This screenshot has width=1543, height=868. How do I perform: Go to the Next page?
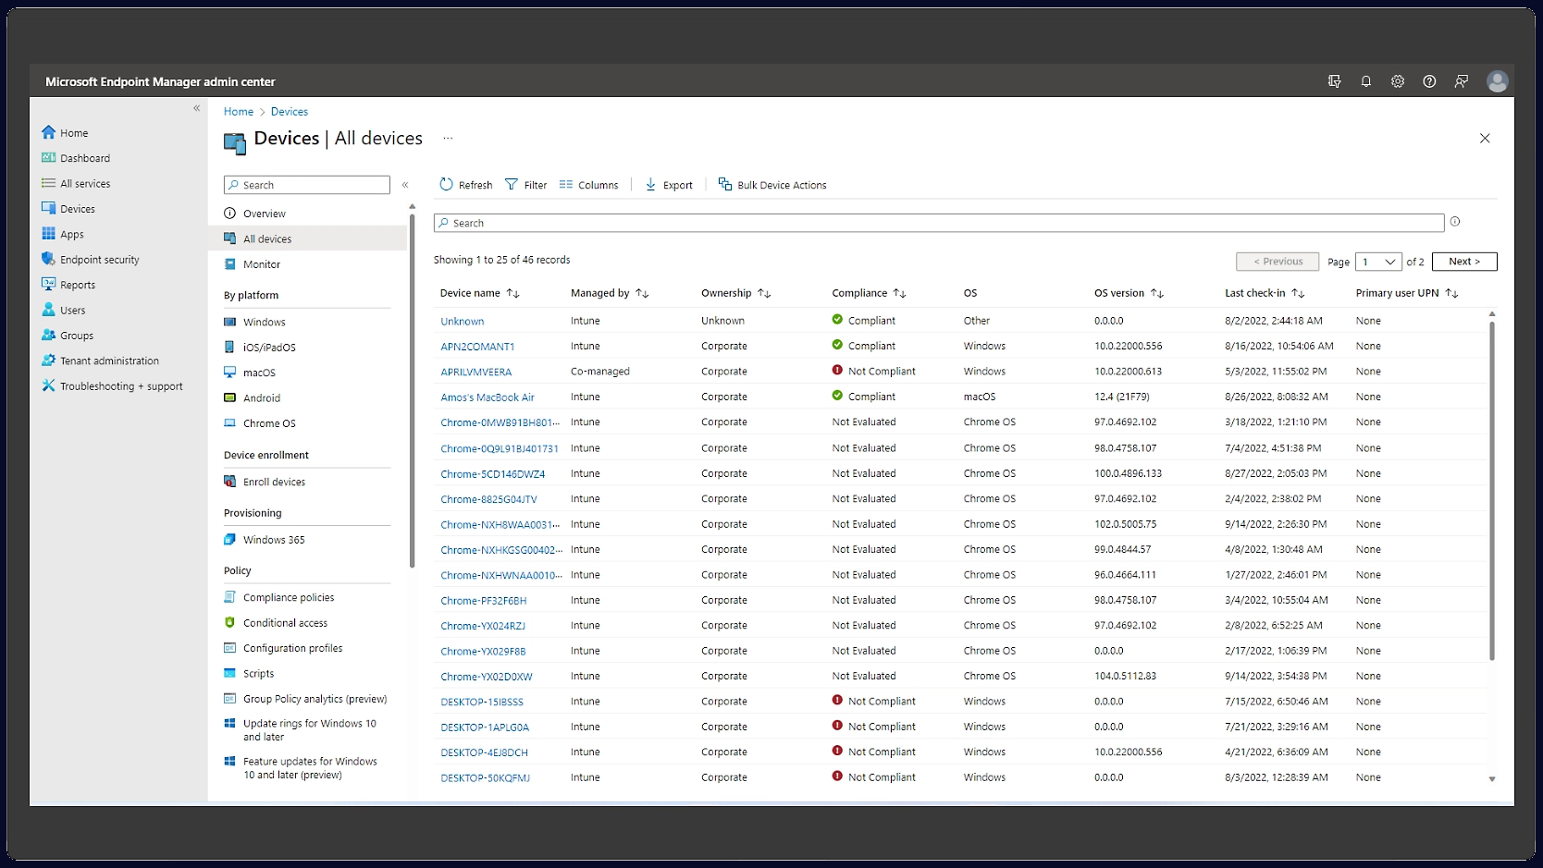(x=1463, y=262)
